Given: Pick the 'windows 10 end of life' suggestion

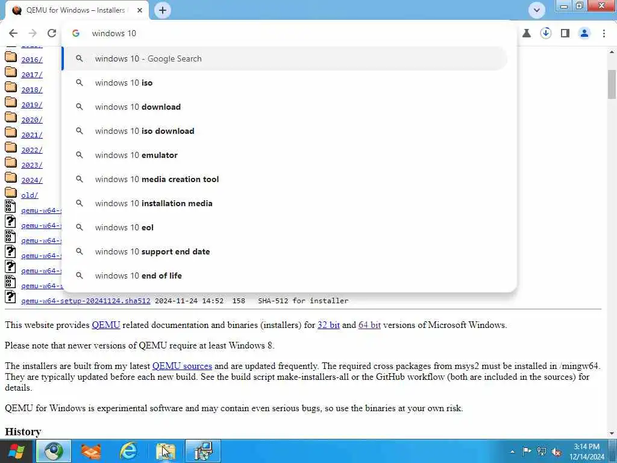Looking at the screenshot, I should tap(284, 276).
